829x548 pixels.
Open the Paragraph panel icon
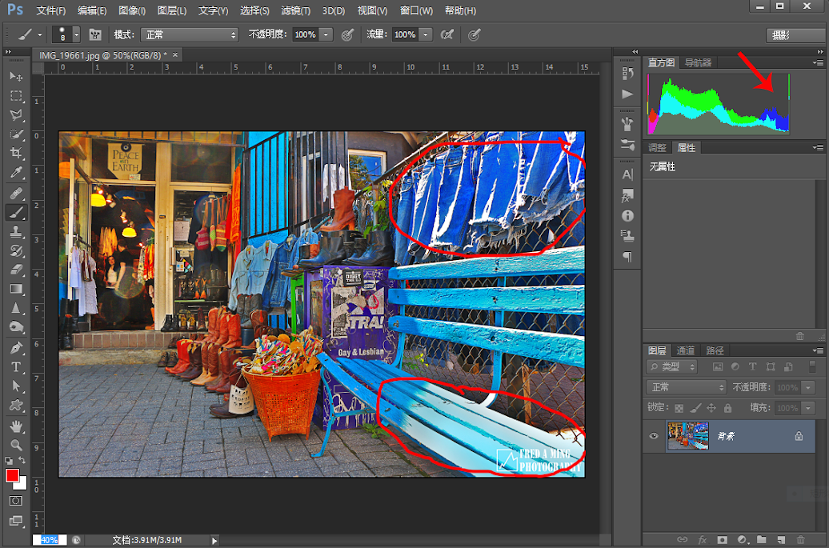tap(627, 257)
